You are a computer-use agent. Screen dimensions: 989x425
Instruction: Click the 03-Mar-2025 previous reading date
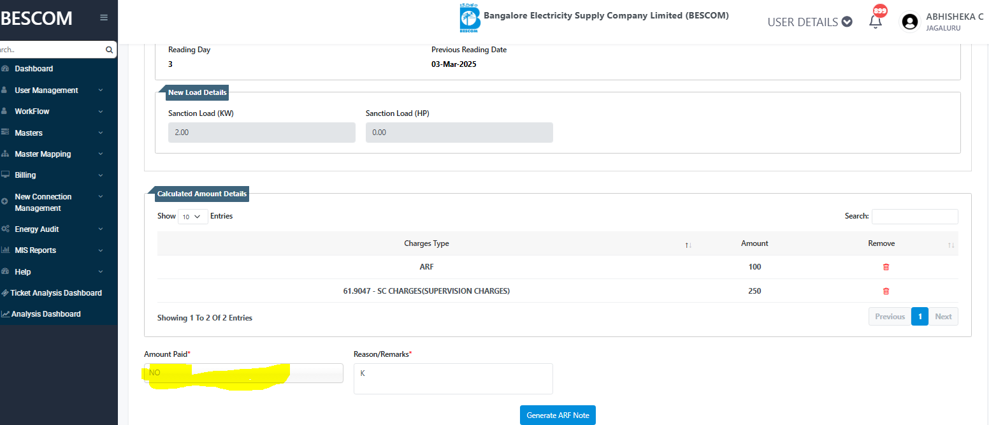(454, 64)
